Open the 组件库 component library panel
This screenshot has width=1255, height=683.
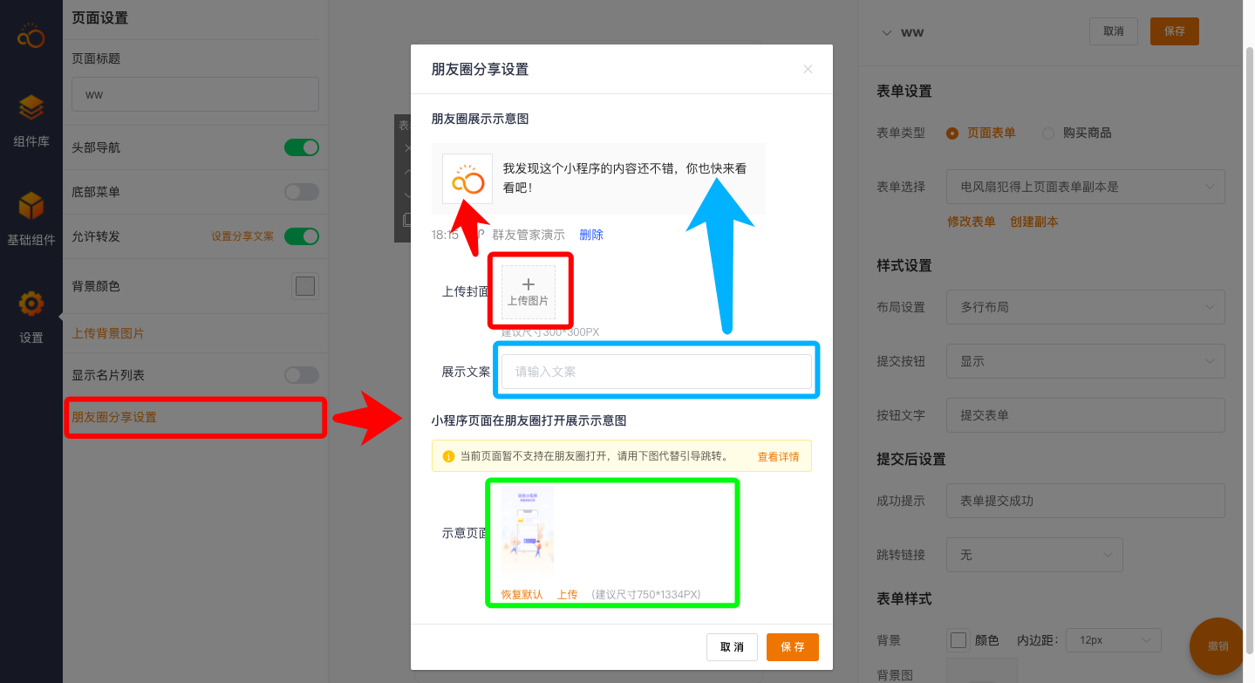[x=31, y=120]
